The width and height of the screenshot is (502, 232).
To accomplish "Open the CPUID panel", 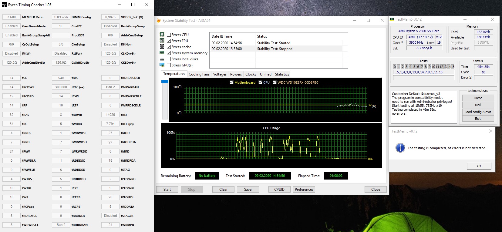I will [x=279, y=189].
